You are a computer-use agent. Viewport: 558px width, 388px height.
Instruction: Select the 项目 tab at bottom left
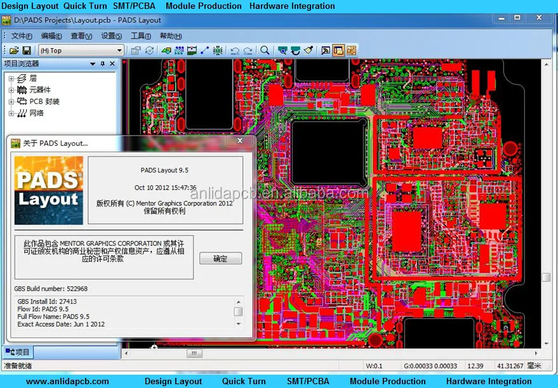pyautogui.click(x=16, y=352)
